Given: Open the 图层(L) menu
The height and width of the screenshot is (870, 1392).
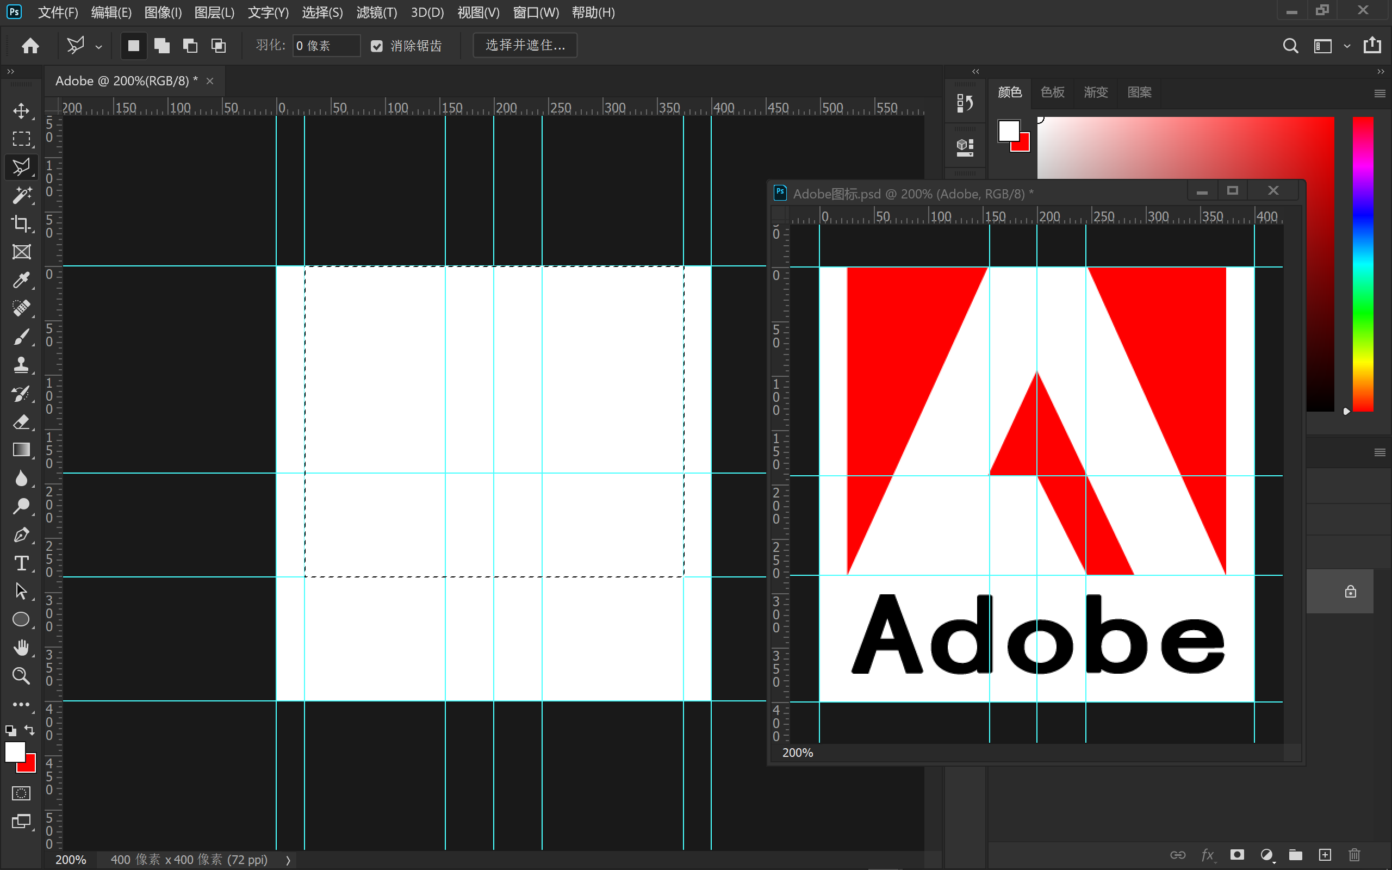Looking at the screenshot, I should [214, 12].
